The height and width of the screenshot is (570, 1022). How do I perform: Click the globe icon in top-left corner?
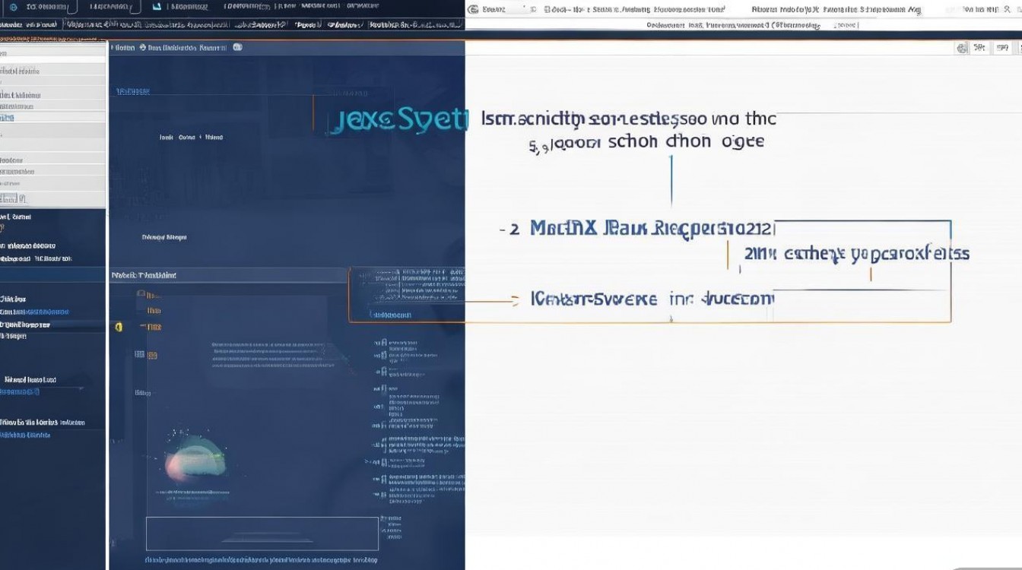click(13, 7)
